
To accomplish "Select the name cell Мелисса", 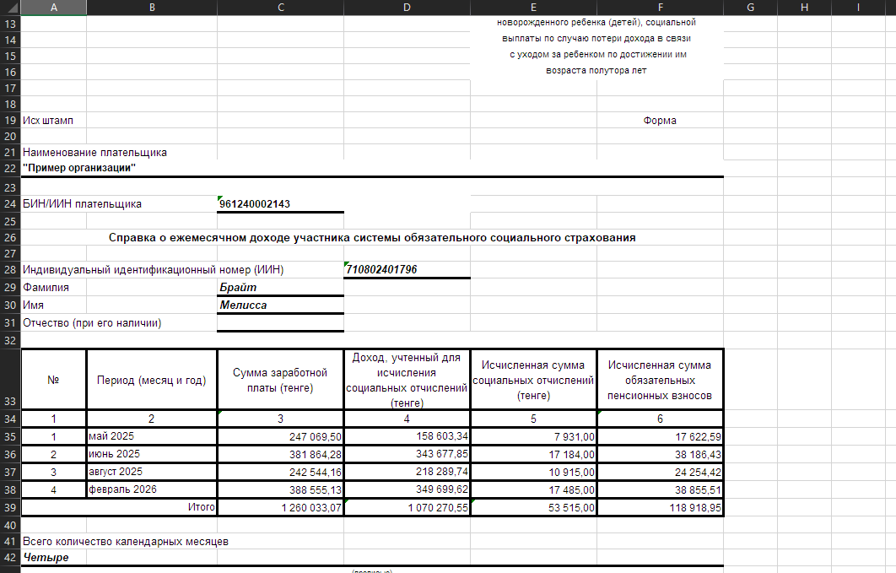I will 280,305.
